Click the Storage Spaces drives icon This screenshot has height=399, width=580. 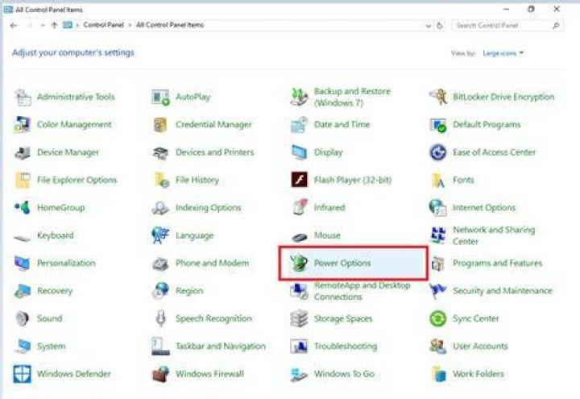pyautogui.click(x=299, y=318)
